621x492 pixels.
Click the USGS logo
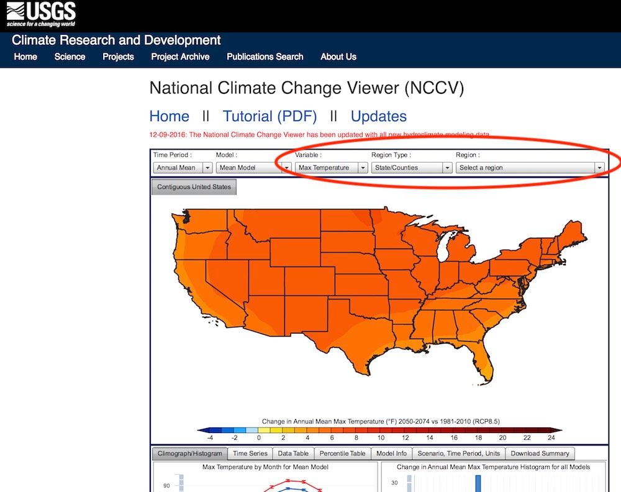[x=41, y=14]
